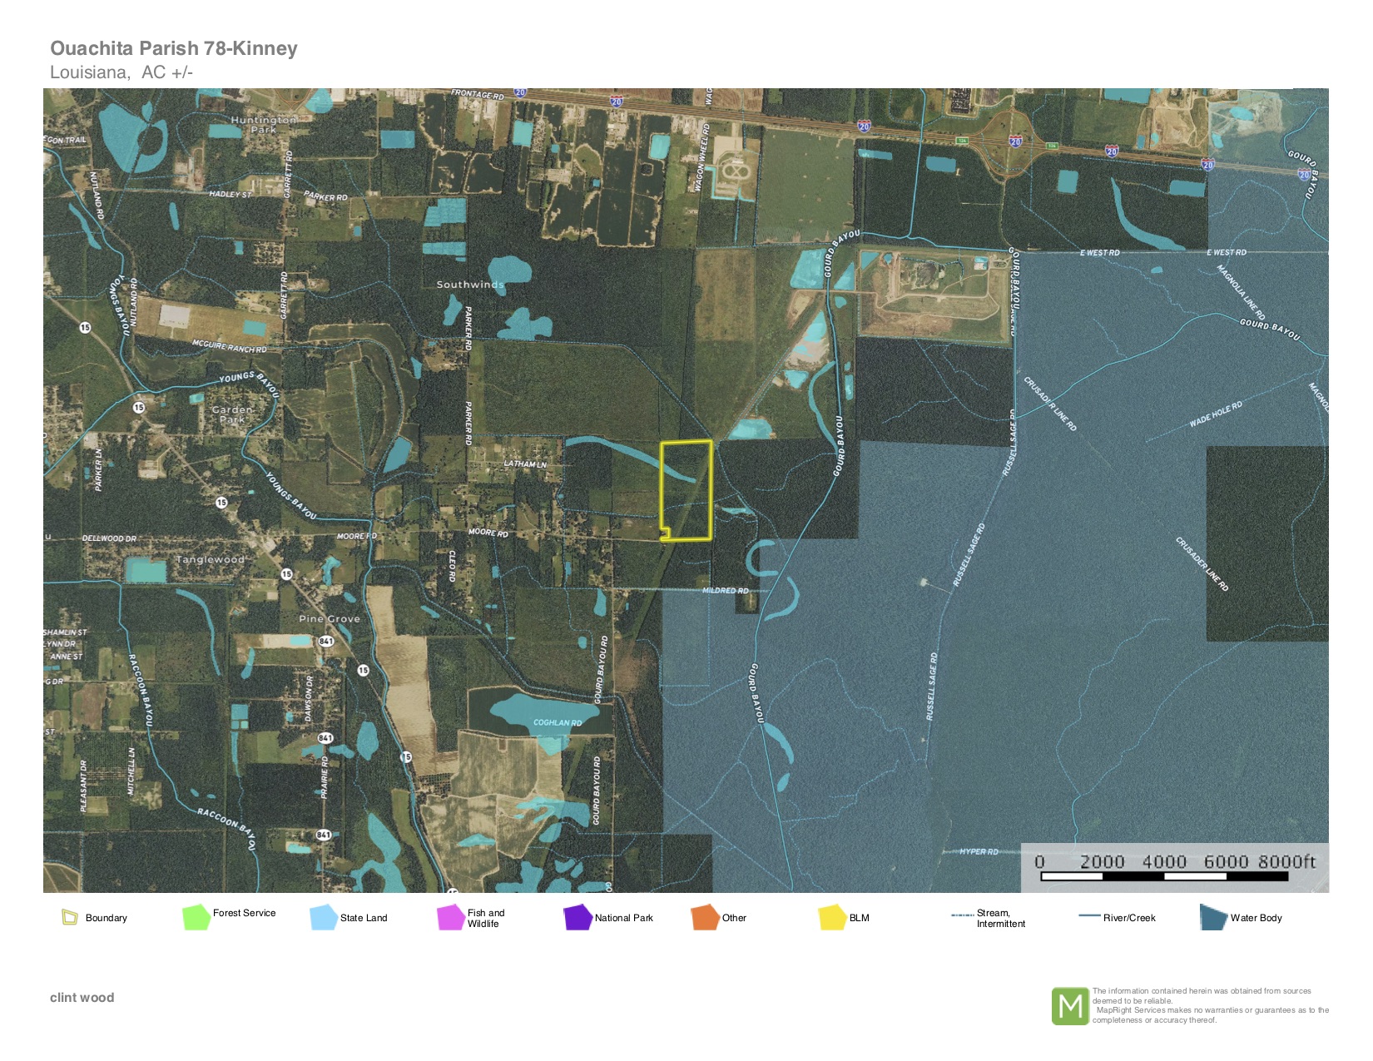Screen dimensions: 1373x1061
Task: Click the green MapRight M logo
Action: click(1070, 1006)
